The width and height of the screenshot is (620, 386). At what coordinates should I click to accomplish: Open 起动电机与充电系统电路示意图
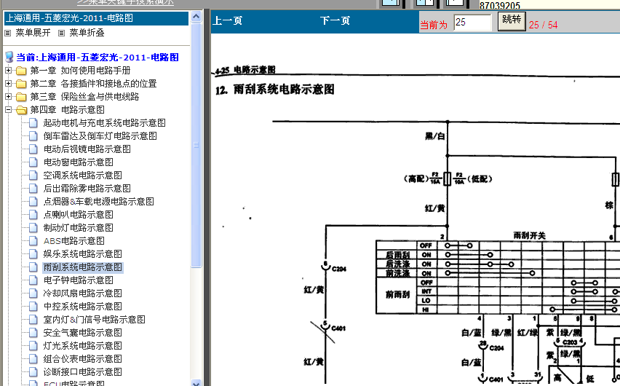tap(104, 123)
